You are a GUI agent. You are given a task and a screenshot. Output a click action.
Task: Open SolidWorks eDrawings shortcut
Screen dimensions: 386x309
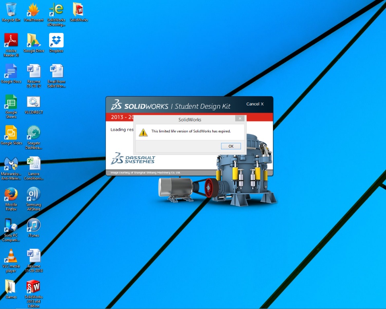56,14
